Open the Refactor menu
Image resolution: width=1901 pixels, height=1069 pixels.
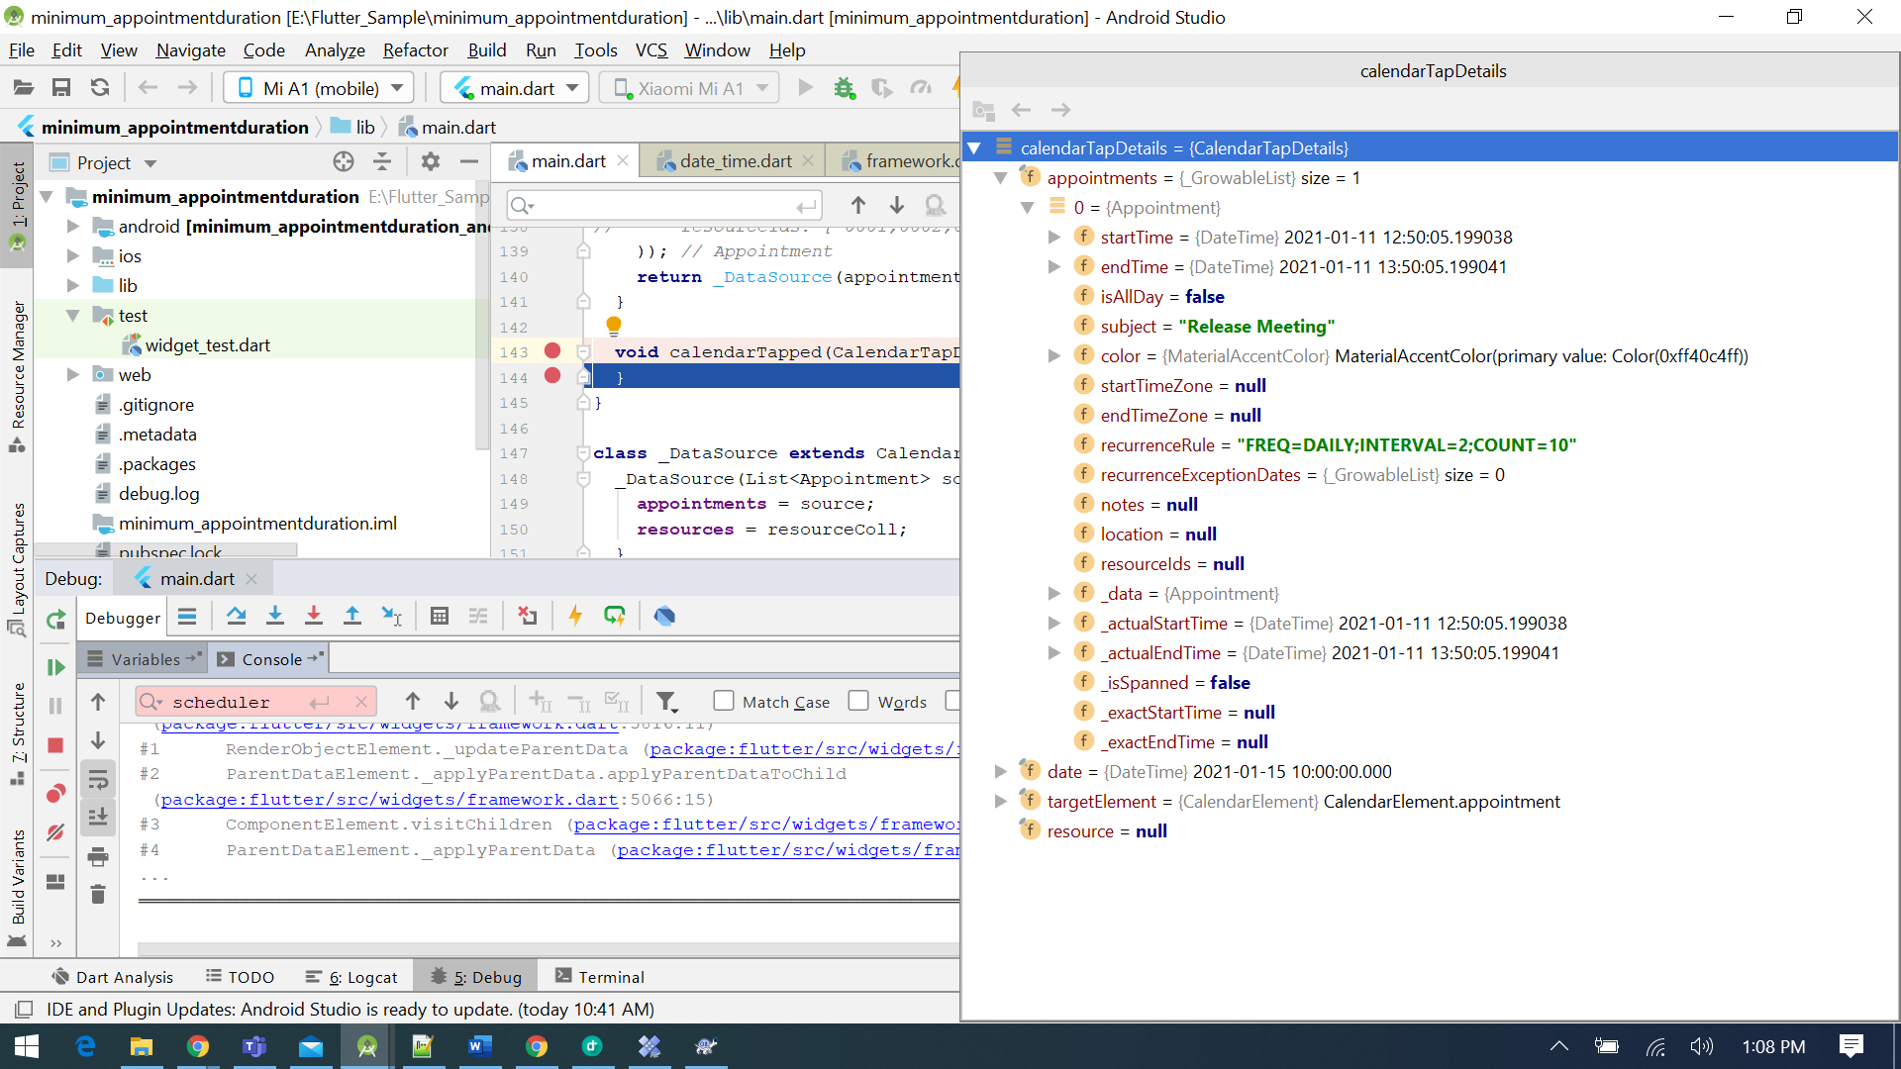pos(415,50)
